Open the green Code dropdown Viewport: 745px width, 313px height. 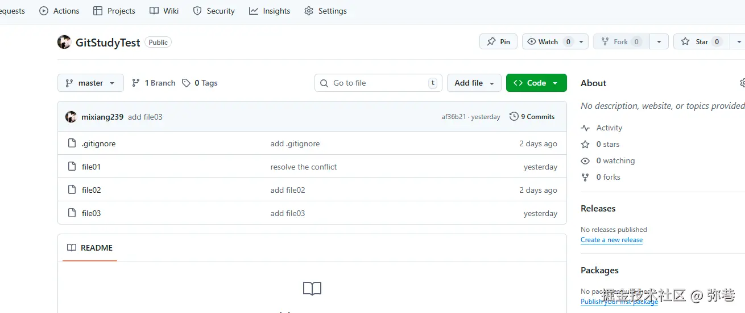(536, 83)
